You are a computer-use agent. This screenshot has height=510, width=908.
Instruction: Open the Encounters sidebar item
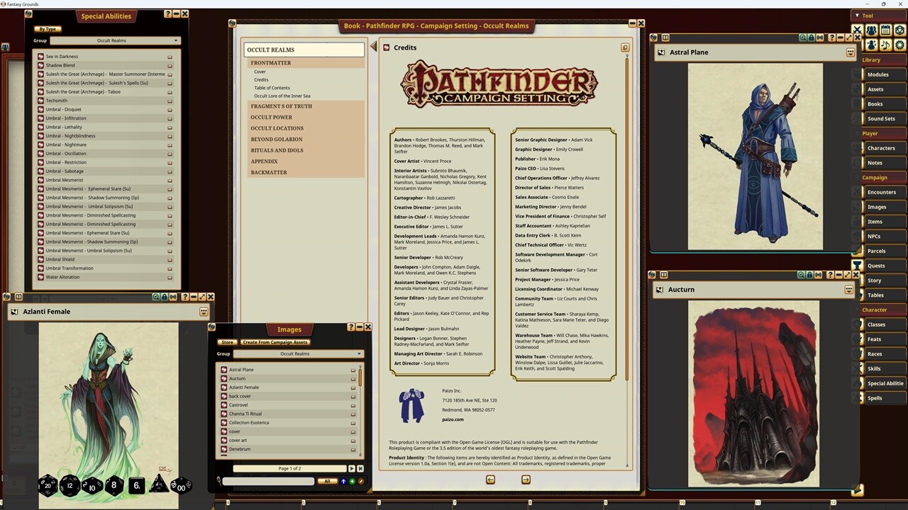[x=881, y=192]
